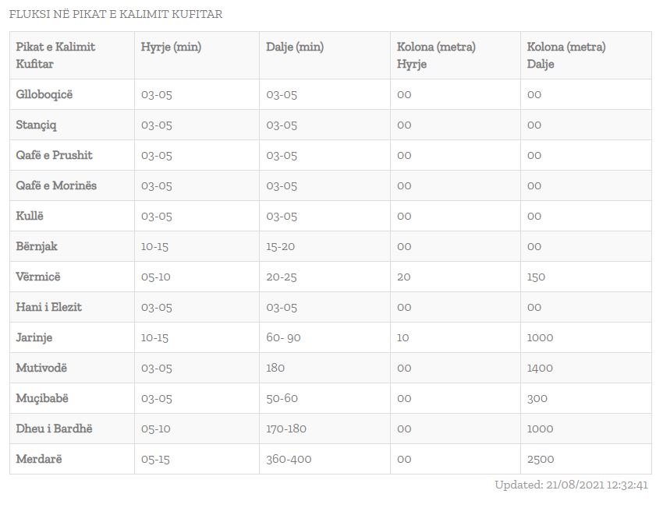Click the Qafë e Morinës row label

tap(56, 185)
